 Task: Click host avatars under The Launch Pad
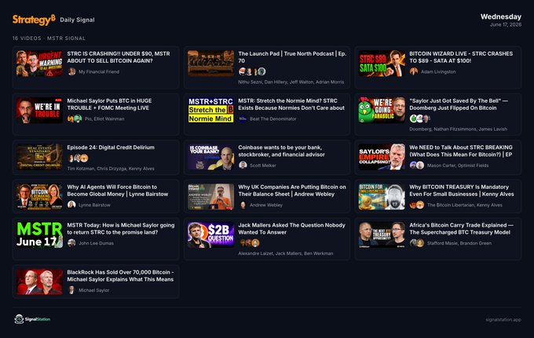click(x=252, y=71)
